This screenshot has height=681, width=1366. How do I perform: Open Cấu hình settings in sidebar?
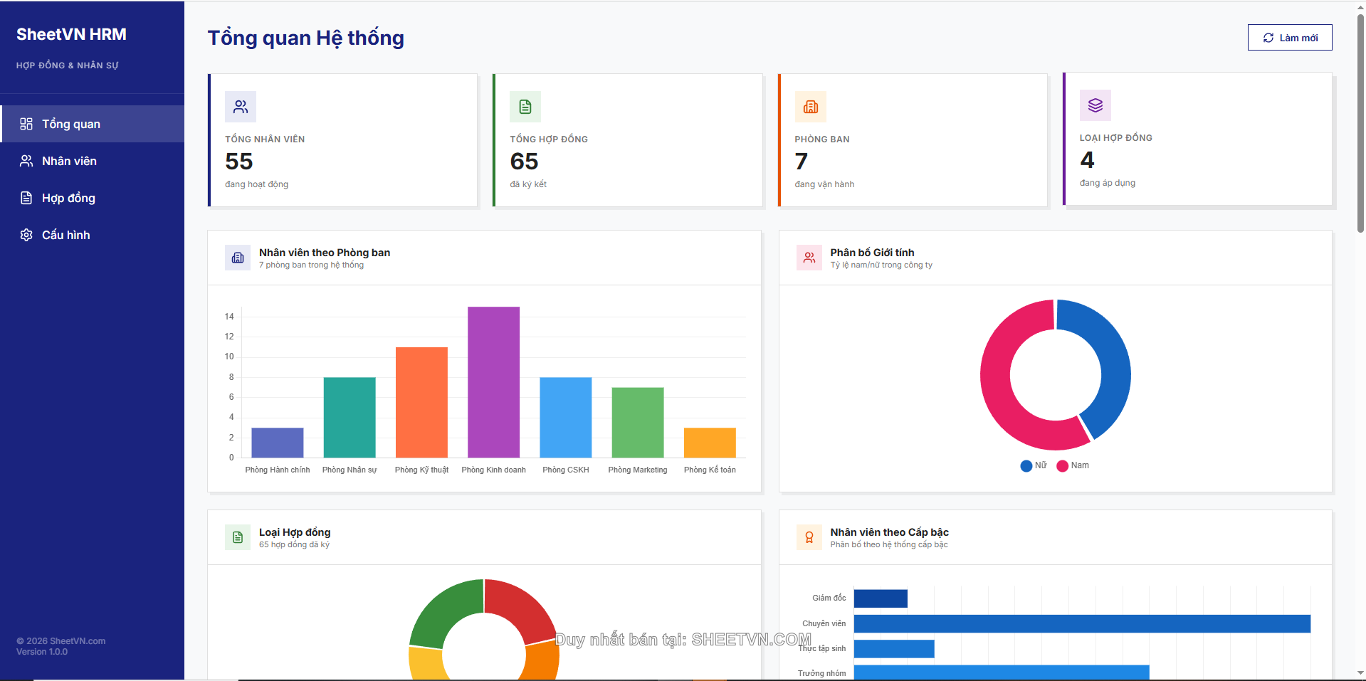pos(65,235)
